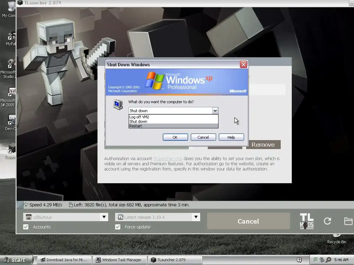354x265 pixels.
Task: Click the refresh icon in TLauncher
Action: [x=327, y=221]
